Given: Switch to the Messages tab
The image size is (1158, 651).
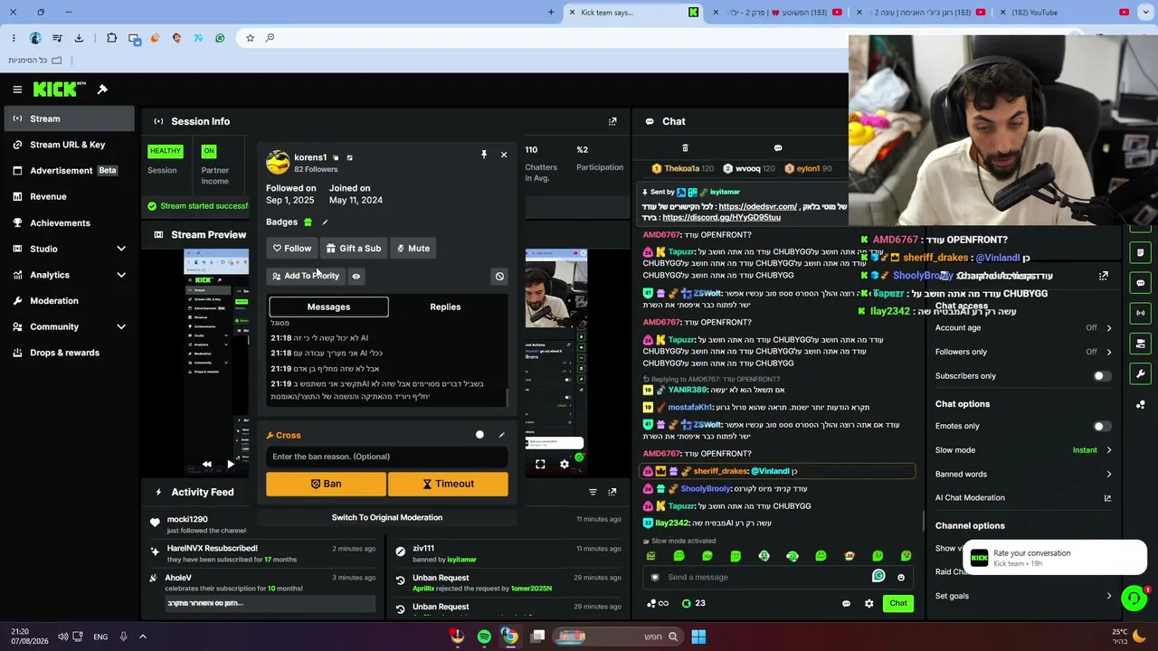Looking at the screenshot, I should tap(328, 307).
